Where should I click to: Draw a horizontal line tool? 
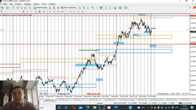(15, 12)
